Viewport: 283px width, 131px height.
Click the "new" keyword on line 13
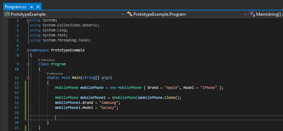[x=113, y=88]
